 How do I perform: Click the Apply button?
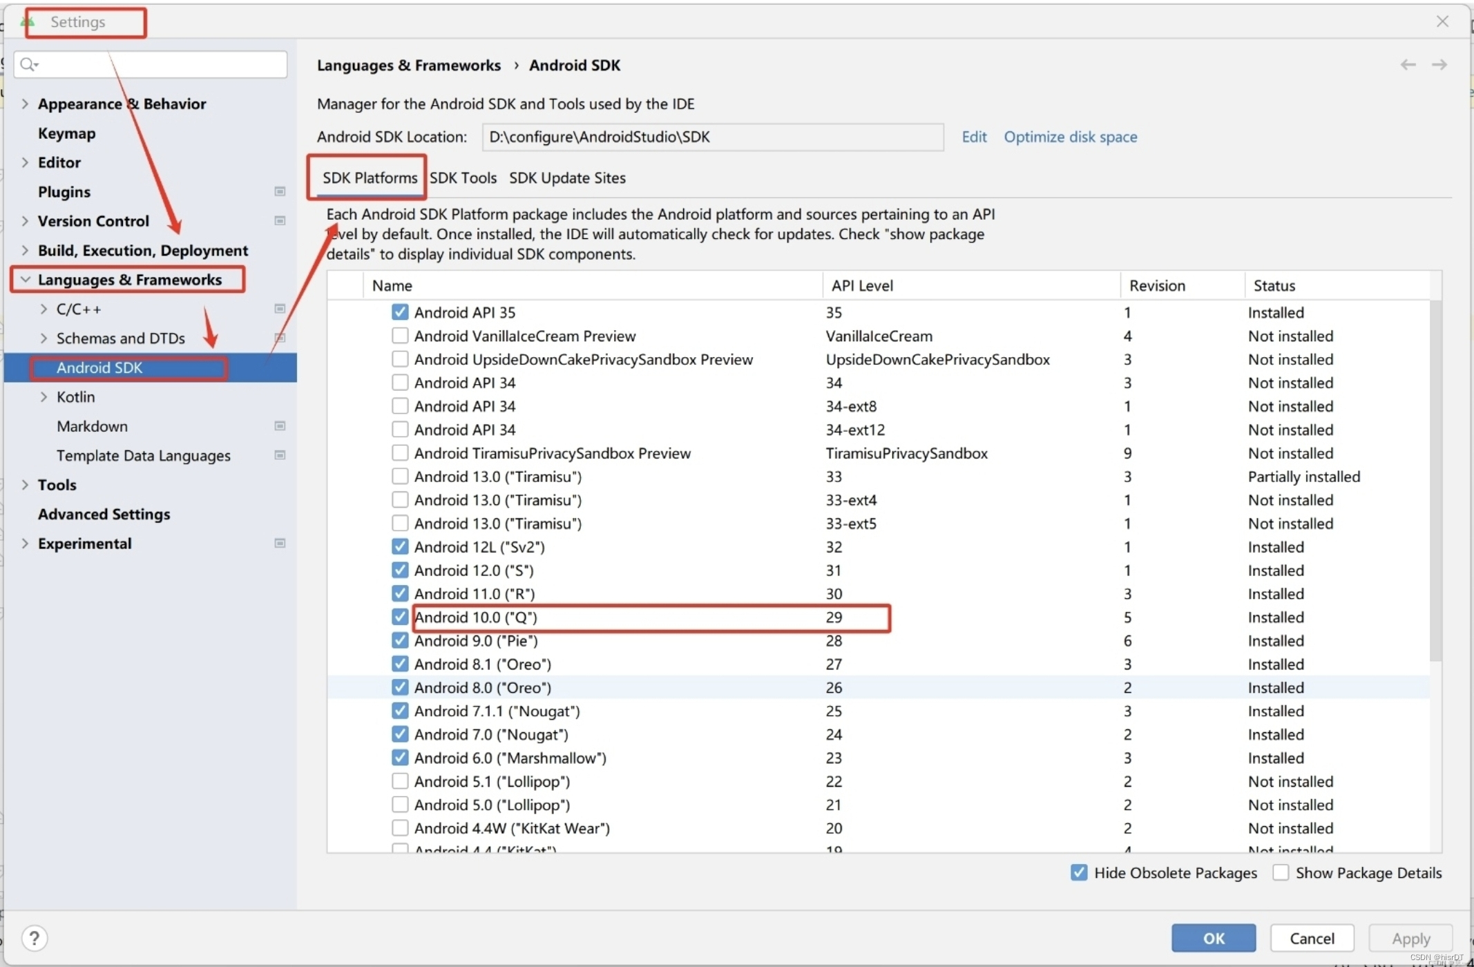coord(1410,938)
